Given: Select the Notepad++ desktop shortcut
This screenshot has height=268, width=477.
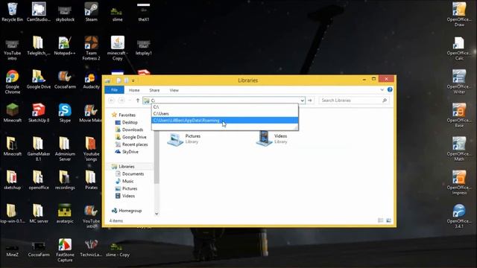Looking at the screenshot, I should 65,46.
